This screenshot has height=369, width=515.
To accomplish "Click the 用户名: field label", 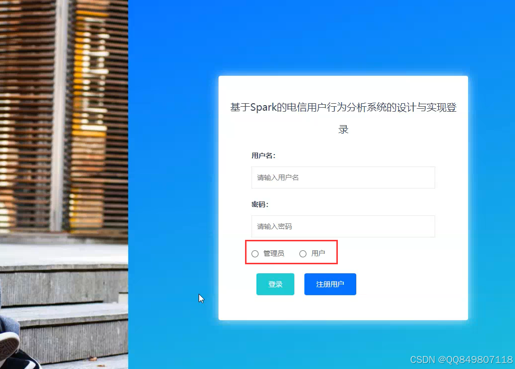I will [263, 156].
